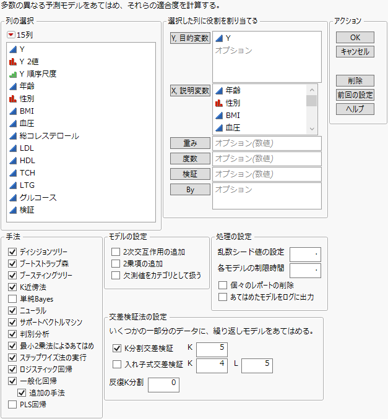Enable 入れ子式交差検証
Image resolution: width=388 pixels, height=419 pixels.
click(x=117, y=365)
